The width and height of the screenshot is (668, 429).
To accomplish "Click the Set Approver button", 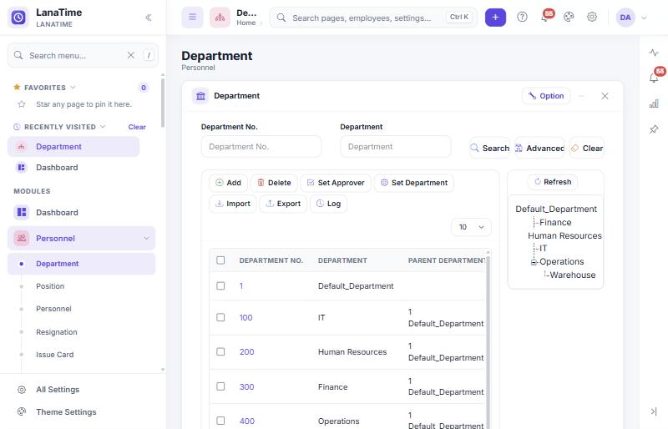I will click(x=336, y=183).
